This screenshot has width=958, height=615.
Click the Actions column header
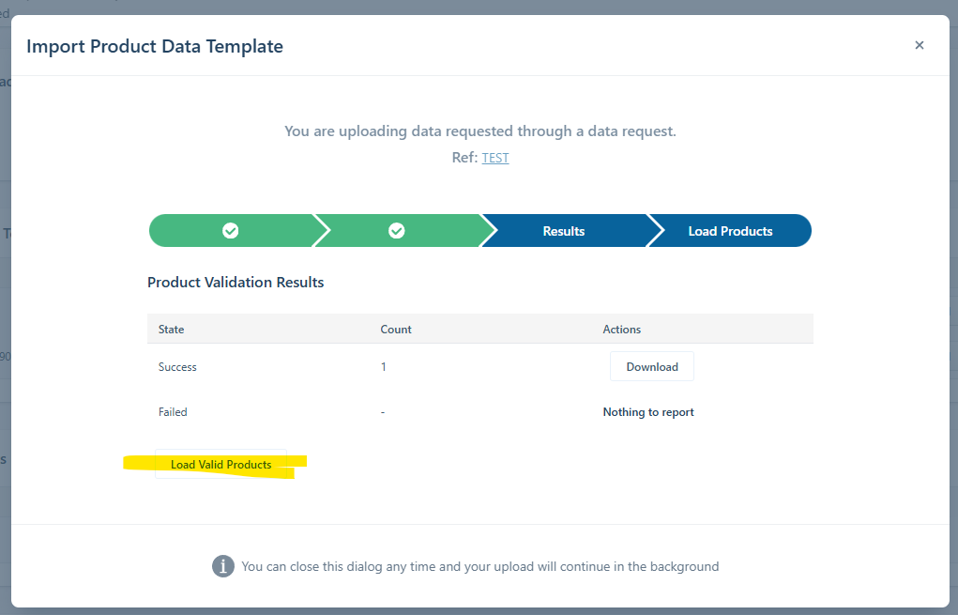pos(621,330)
